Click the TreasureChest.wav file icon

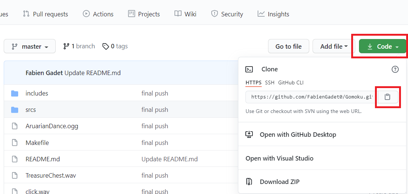[15, 175]
